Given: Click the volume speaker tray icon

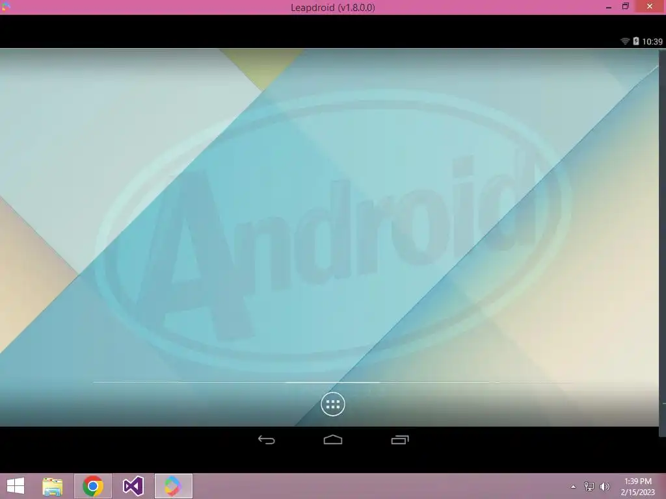Looking at the screenshot, I should coord(604,486).
